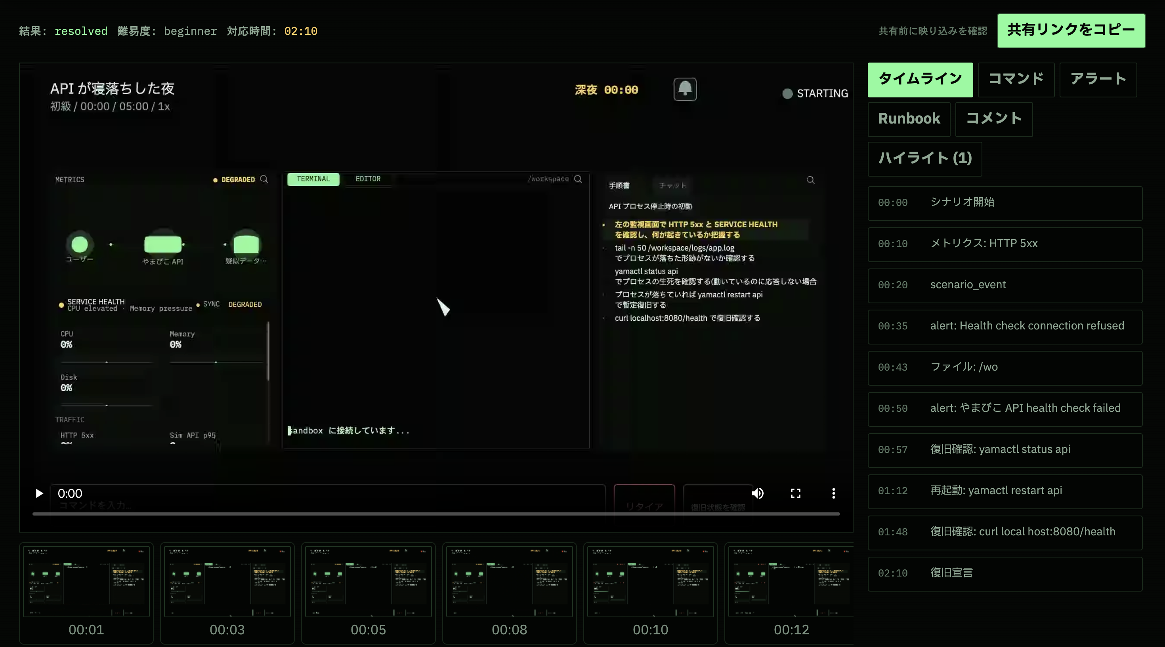
Task: Jump to 01:48 curl health check entry
Action: tap(1005, 533)
